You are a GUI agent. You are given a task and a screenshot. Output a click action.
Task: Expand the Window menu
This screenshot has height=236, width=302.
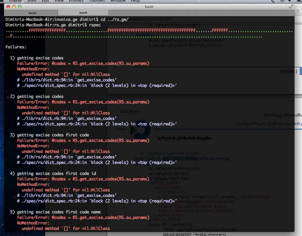118,1
